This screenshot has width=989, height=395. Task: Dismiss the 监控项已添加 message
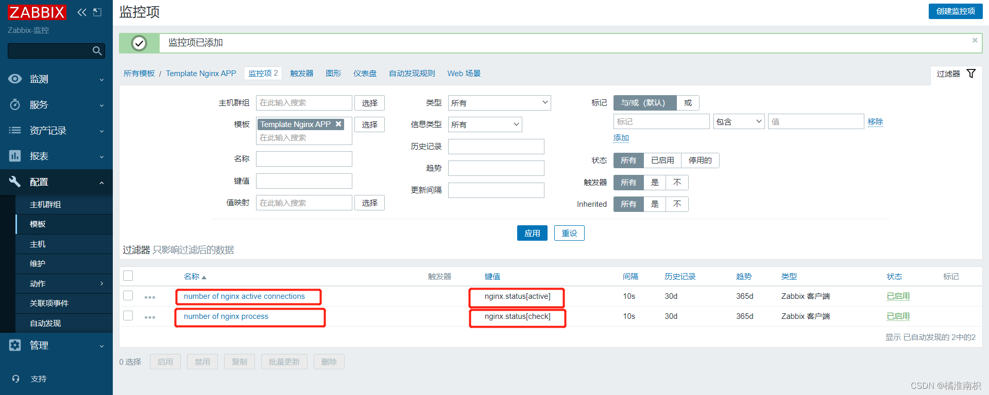coord(975,40)
